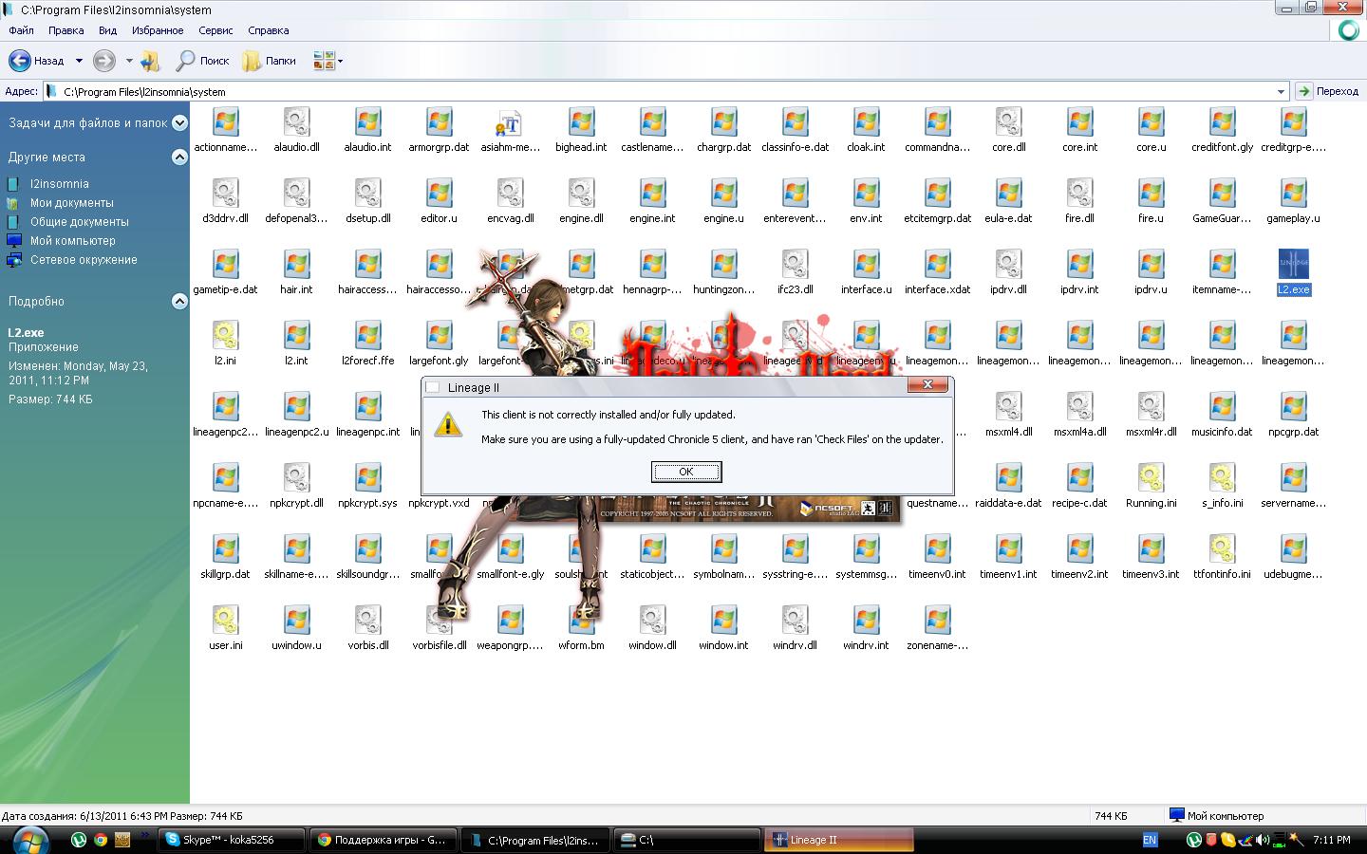The width and height of the screenshot is (1367, 854).
Task: Select the user.ini file icon
Action: coord(225,621)
